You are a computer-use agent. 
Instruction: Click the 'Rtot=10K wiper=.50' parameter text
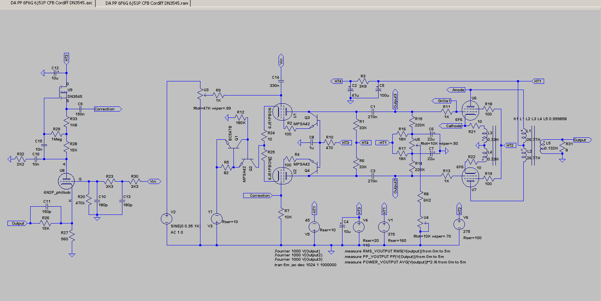[440, 143]
